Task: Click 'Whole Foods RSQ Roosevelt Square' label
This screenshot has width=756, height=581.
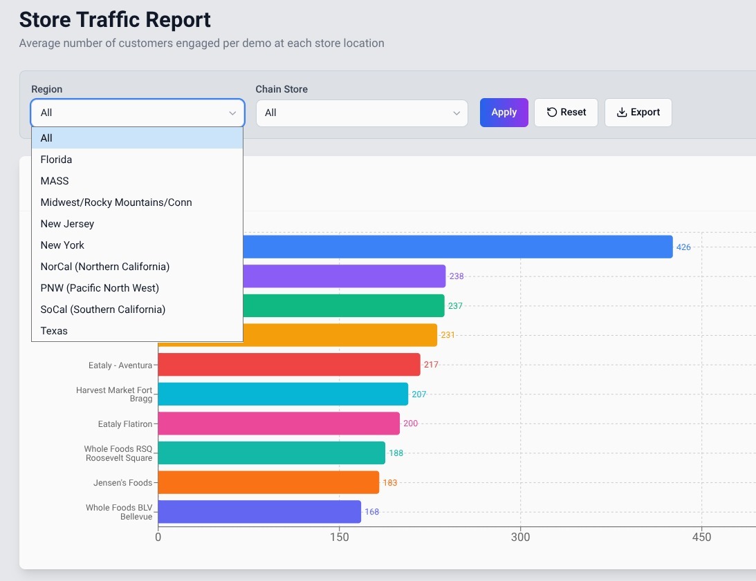Action: pos(118,453)
